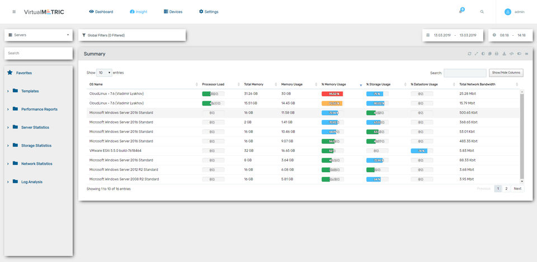Screen dimensions: 537x262
Task: Refresh the Summary panel
Action: (469, 54)
